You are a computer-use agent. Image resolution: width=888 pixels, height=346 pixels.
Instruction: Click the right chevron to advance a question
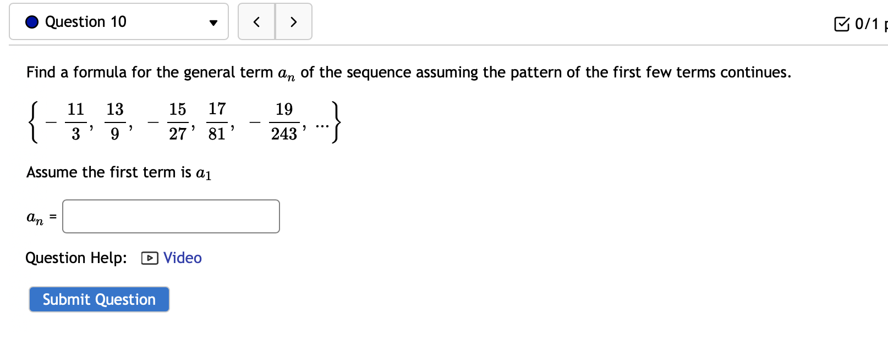(293, 22)
